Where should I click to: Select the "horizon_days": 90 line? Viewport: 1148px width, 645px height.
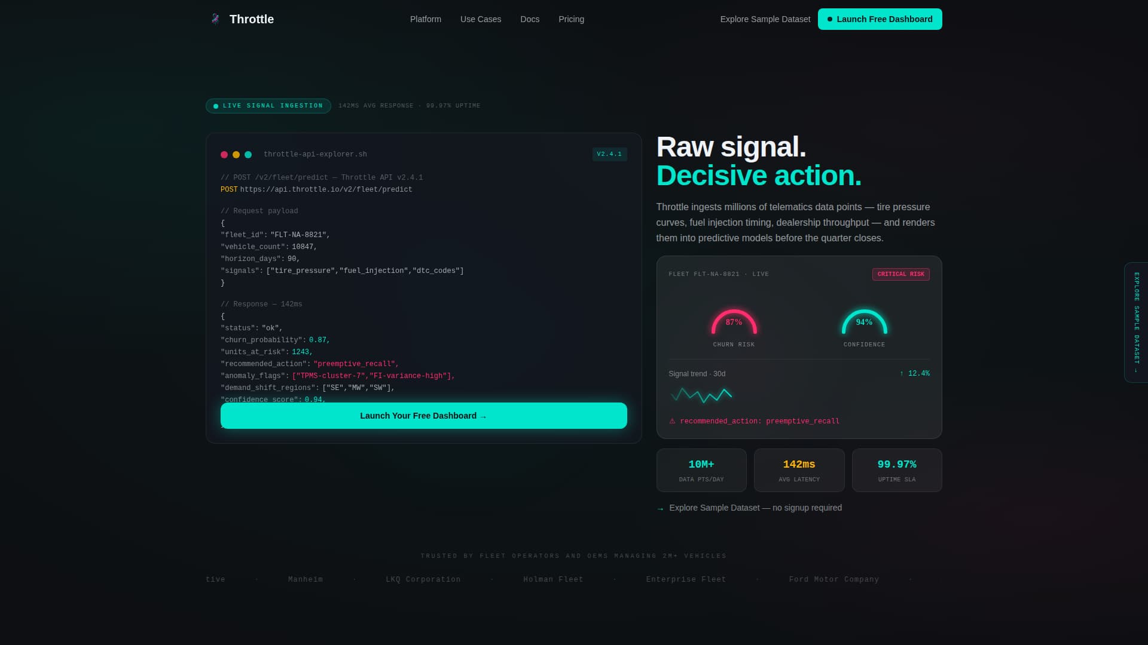click(260, 259)
